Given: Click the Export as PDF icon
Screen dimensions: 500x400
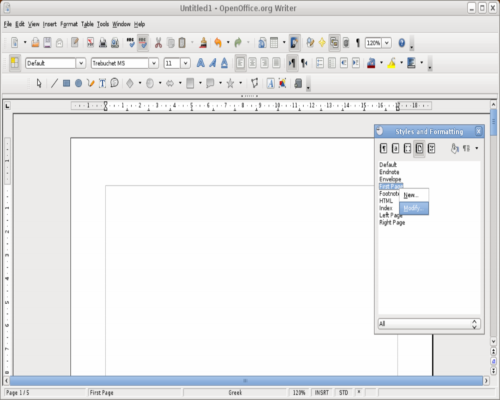Looking at the screenshot, I should [91, 43].
